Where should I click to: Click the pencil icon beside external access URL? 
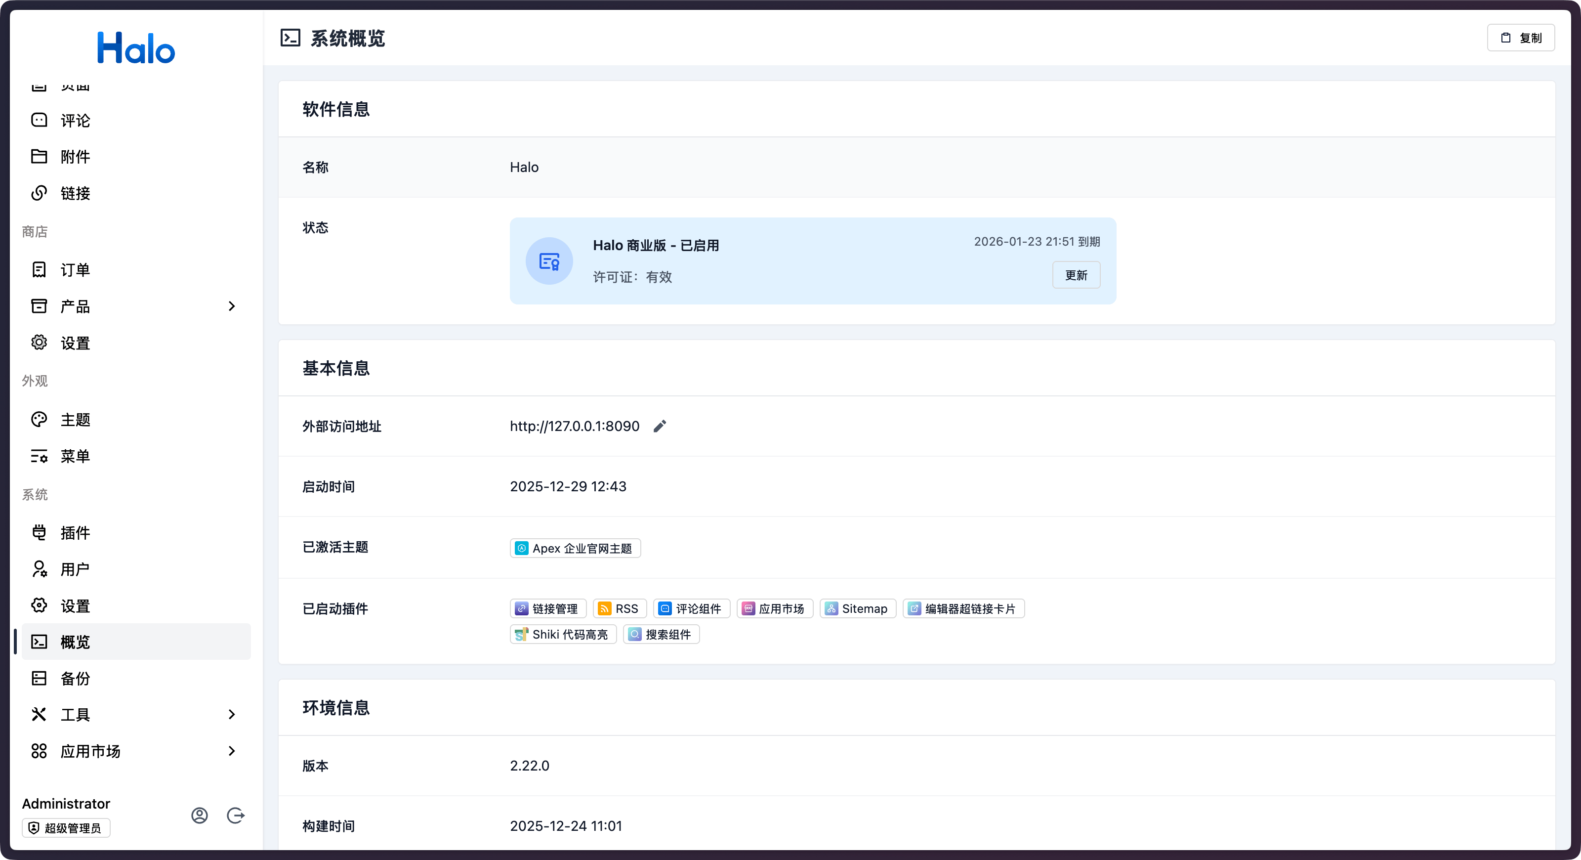pyautogui.click(x=660, y=426)
